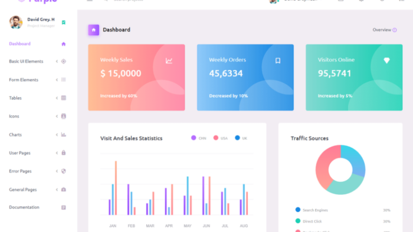This screenshot has width=413, height=232.
Task: Click the Increased by 5% text
Action: click(335, 96)
